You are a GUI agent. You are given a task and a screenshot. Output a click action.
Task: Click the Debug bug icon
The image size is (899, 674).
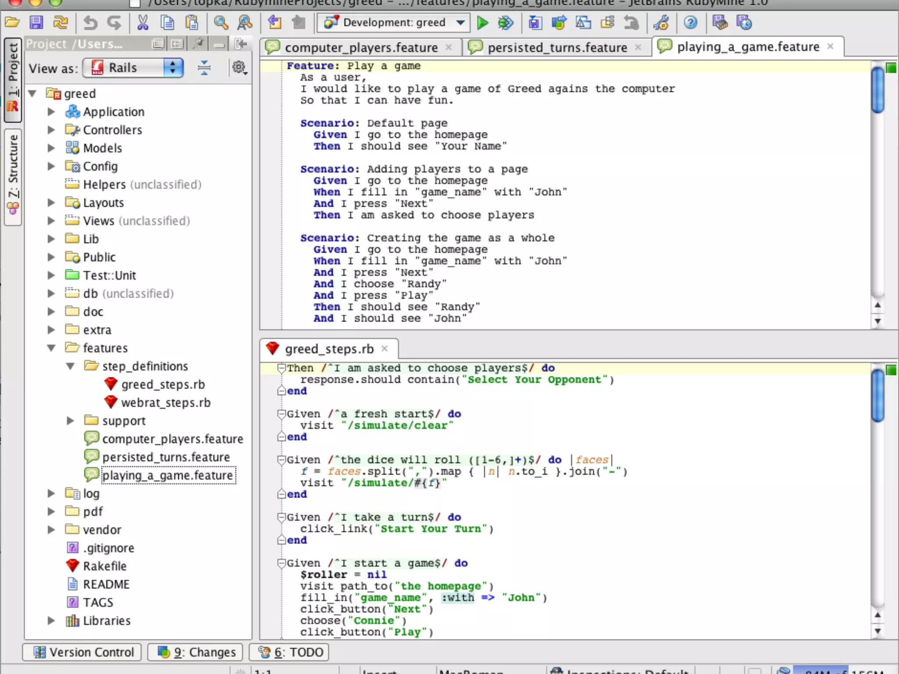(505, 22)
